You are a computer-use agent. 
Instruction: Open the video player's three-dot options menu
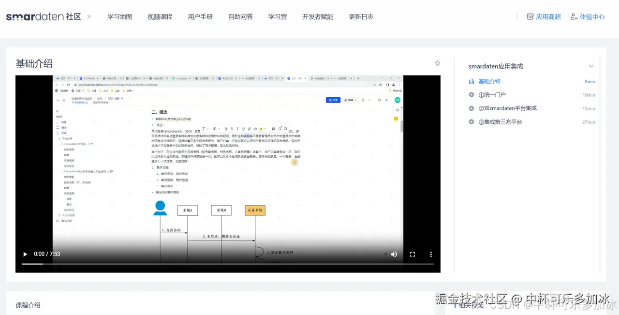pos(431,254)
